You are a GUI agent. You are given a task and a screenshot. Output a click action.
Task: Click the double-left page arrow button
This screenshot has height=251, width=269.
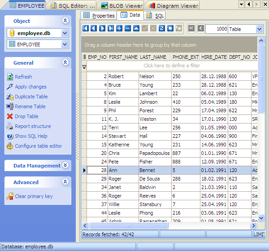[x=191, y=28]
